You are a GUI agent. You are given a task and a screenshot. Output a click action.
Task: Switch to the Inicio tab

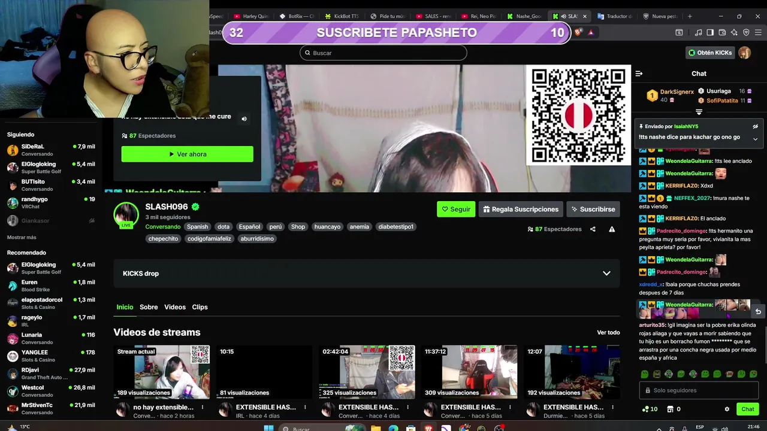tap(125, 307)
